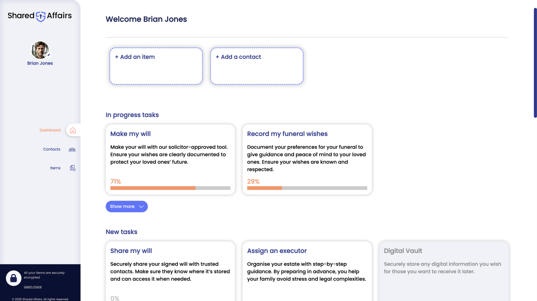Click the copyright 2025 Shared Affairs text
The width and height of the screenshot is (537, 301).
[x=40, y=299]
